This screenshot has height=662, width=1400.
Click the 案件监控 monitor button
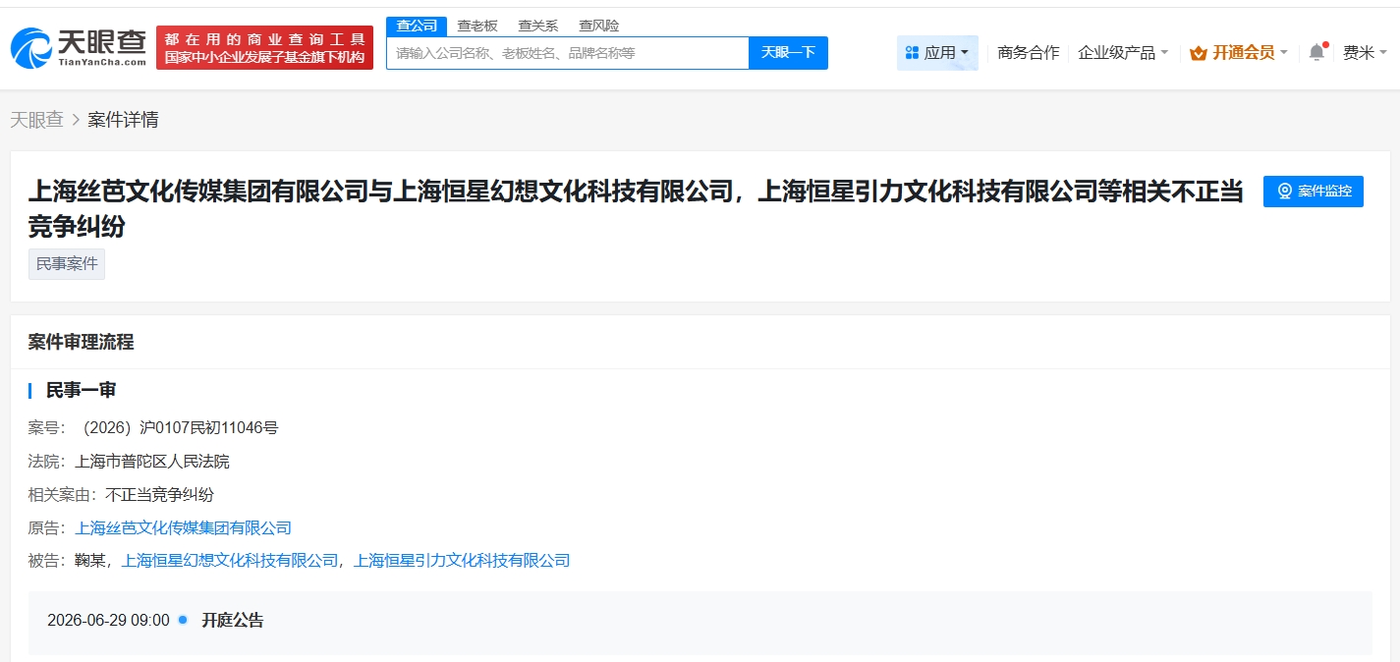click(x=1314, y=191)
